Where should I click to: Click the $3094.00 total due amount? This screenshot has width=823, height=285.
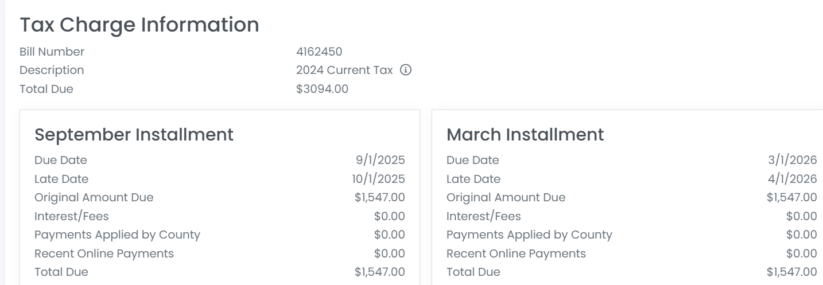click(x=322, y=89)
